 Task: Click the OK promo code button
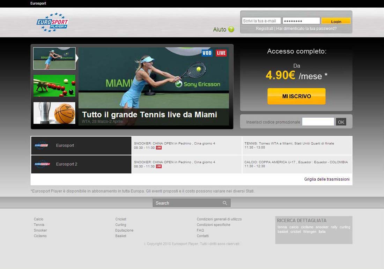[x=341, y=122]
